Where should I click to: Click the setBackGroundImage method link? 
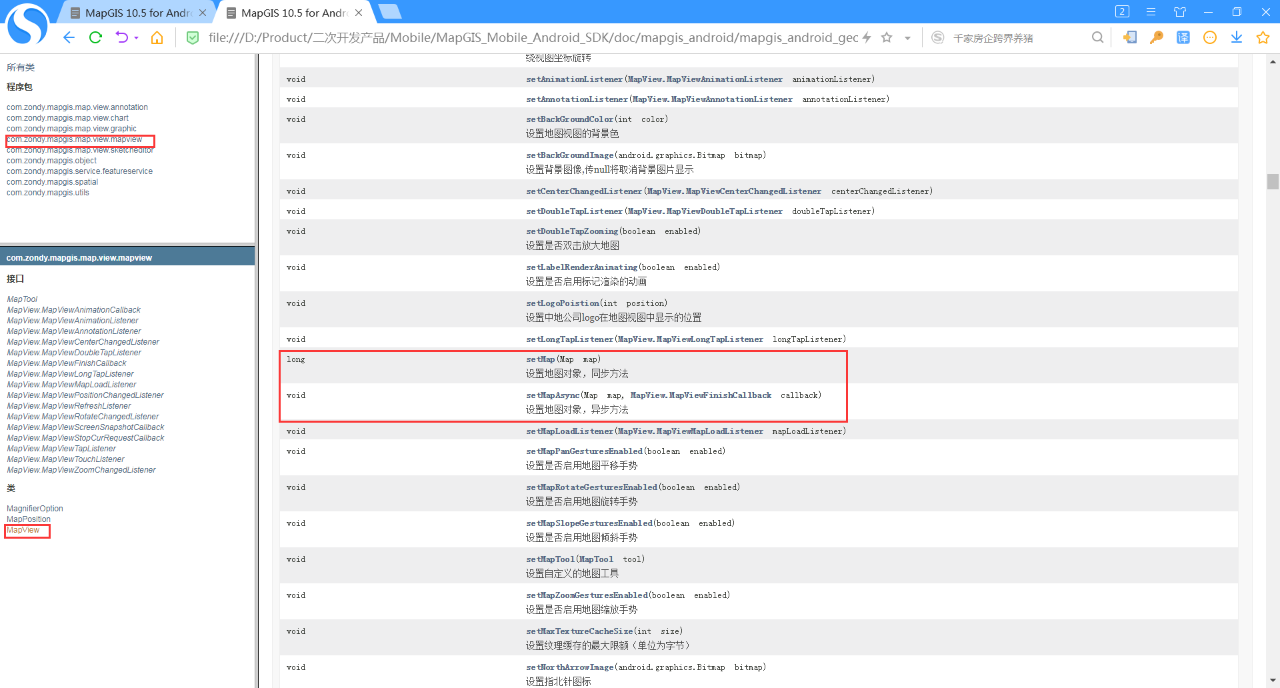(x=569, y=155)
